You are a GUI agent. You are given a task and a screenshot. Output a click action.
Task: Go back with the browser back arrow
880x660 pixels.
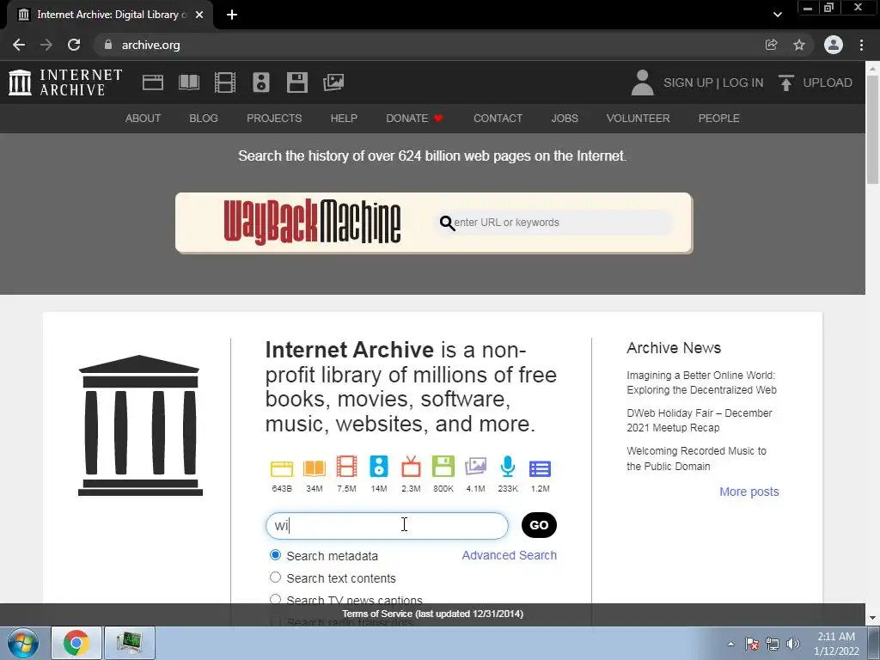(19, 45)
